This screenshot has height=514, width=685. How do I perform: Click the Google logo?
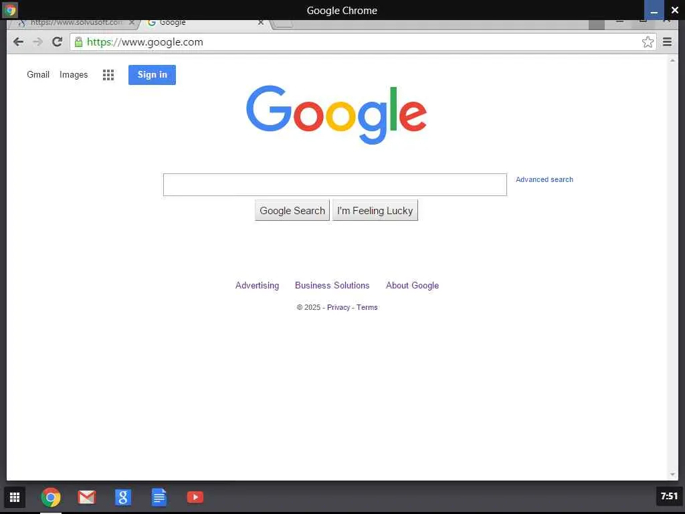coord(336,114)
